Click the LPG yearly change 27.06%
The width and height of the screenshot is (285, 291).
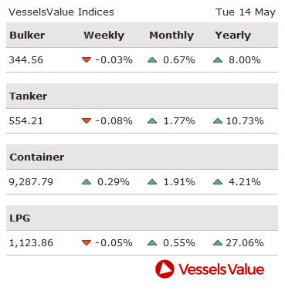coord(245,242)
